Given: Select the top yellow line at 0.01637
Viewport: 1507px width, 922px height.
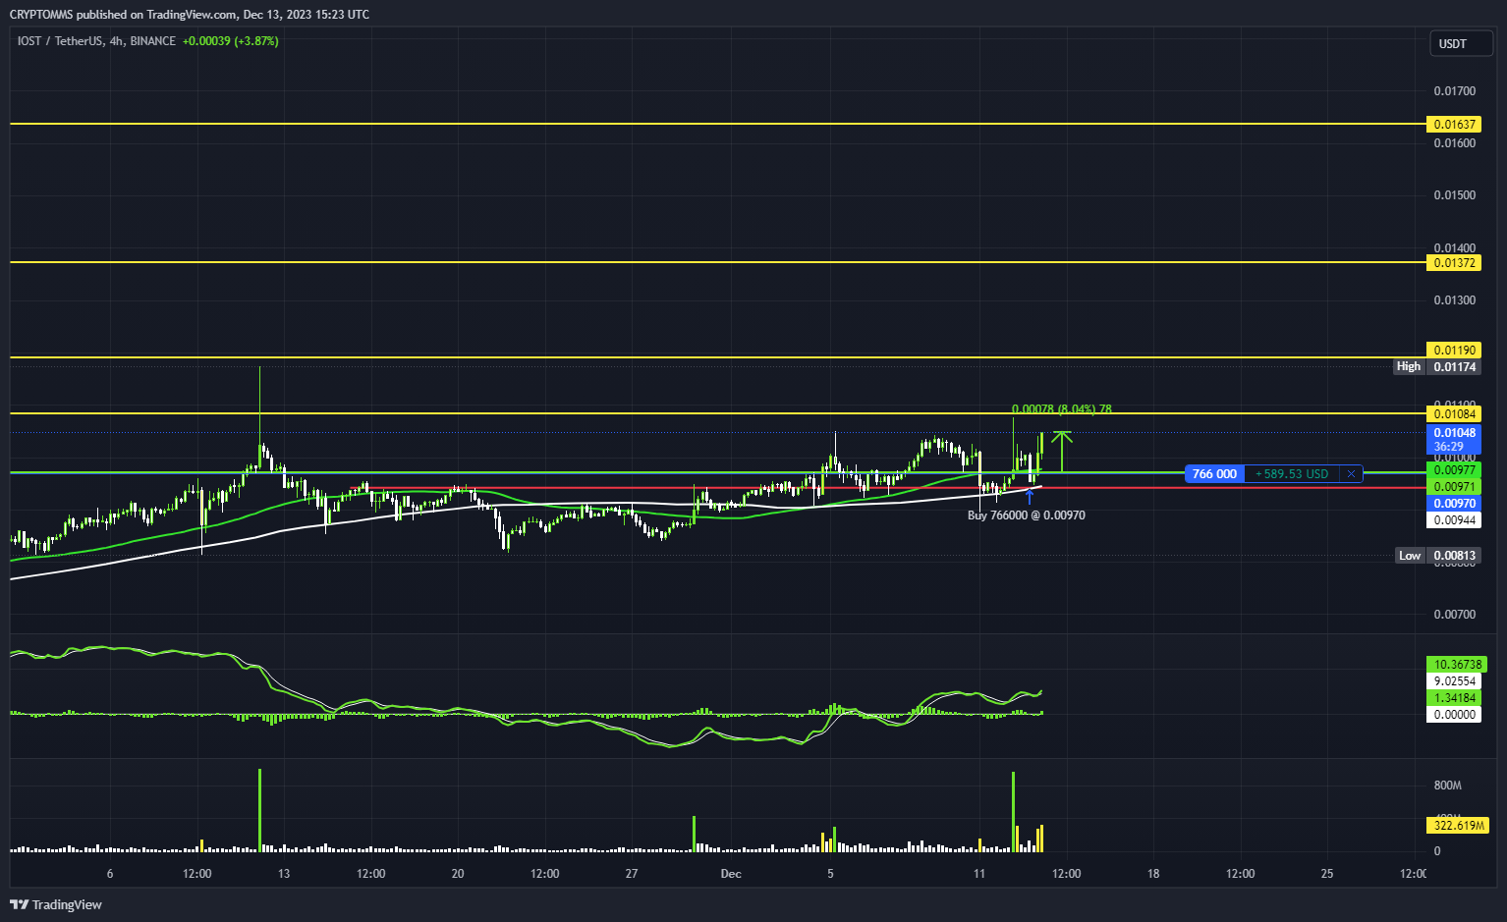Looking at the screenshot, I should point(717,124).
